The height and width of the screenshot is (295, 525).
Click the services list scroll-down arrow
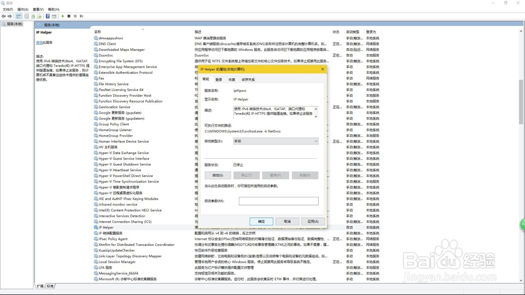521,281
